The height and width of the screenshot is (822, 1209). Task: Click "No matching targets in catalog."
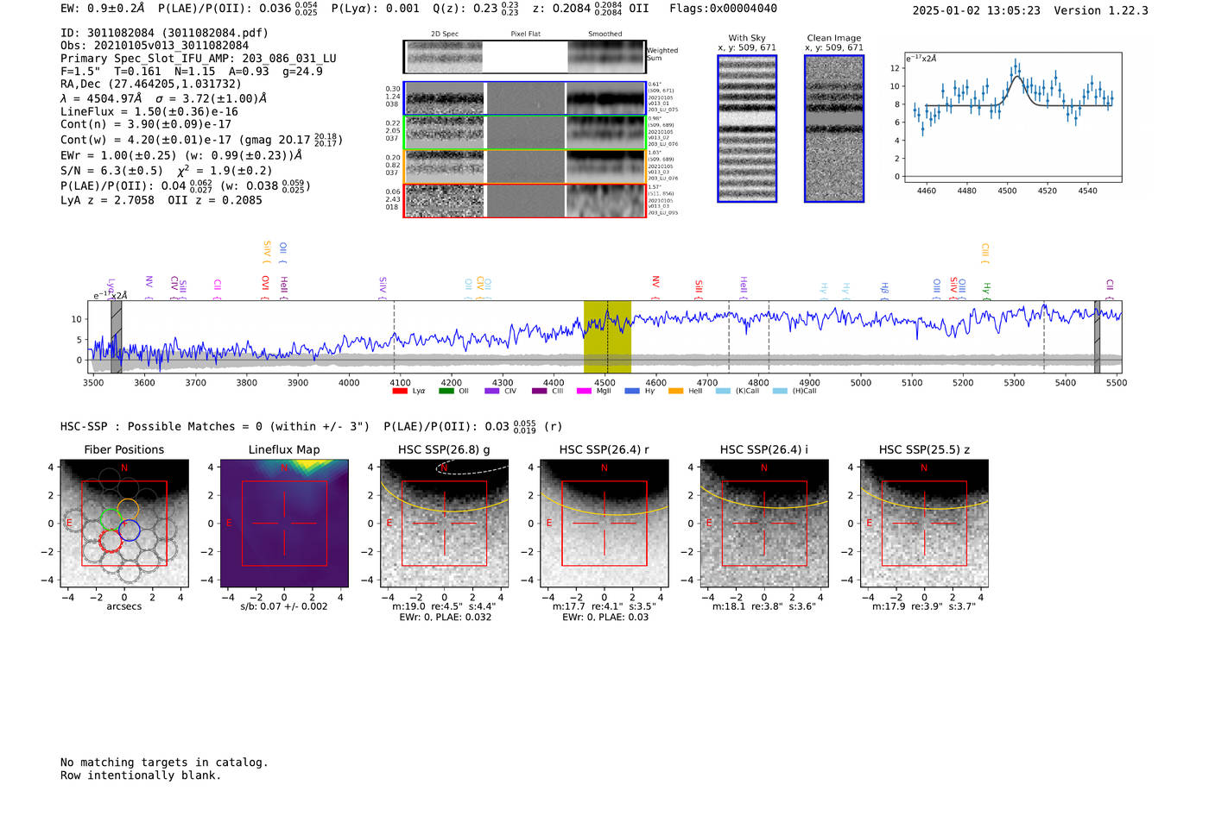tap(164, 762)
